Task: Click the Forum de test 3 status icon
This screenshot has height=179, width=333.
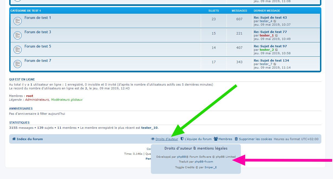Action: (x=18, y=35)
